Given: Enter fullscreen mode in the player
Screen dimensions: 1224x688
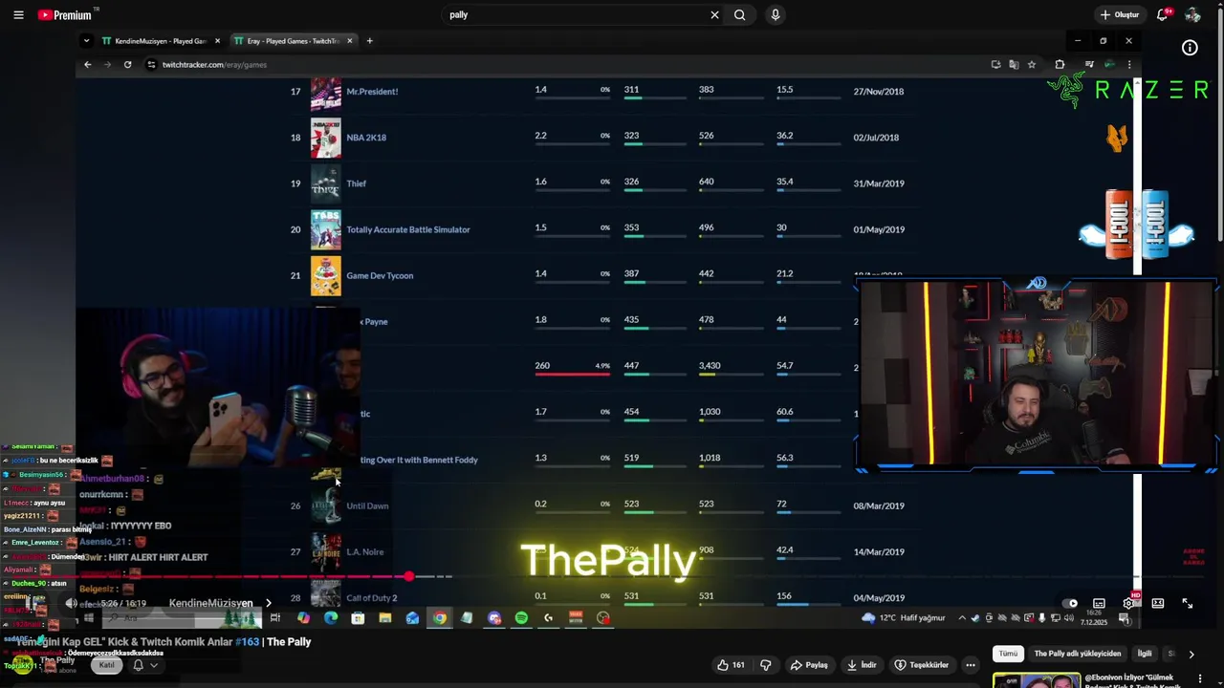Looking at the screenshot, I should (x=1188, y=603).
